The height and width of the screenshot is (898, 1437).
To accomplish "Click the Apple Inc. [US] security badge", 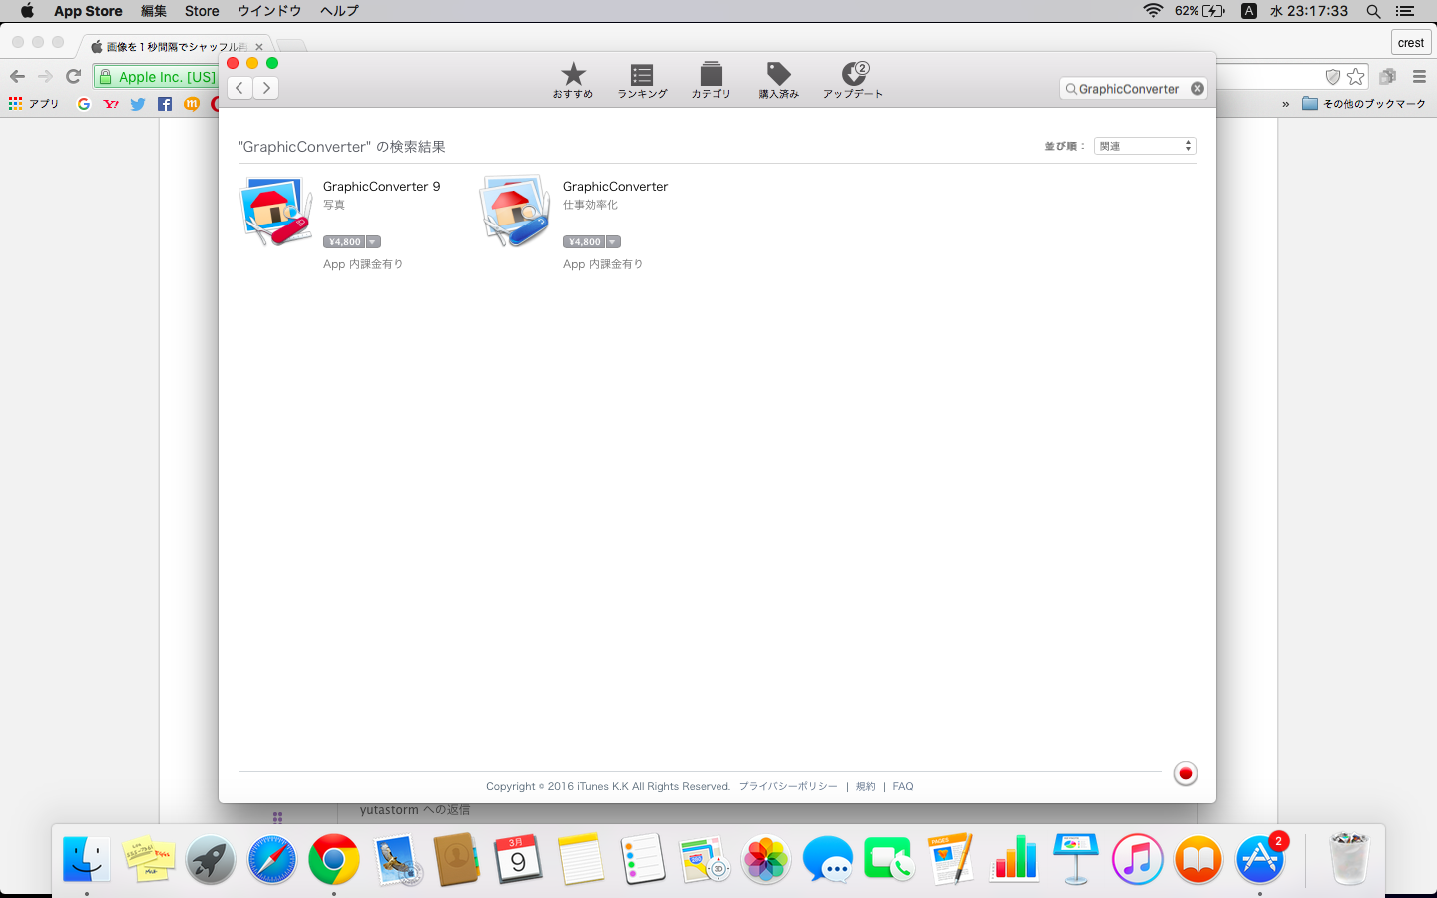I will pyautogui.click(x=158, y=77).
